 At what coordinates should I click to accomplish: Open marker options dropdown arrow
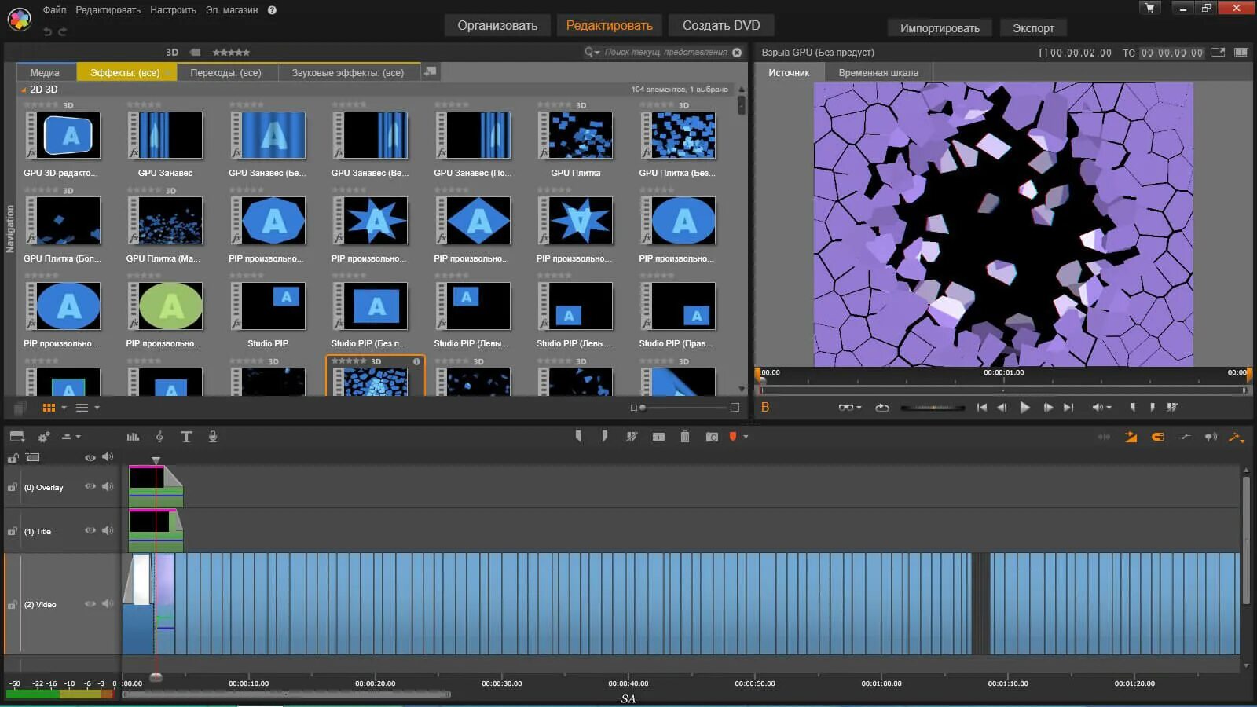point(746,437)
